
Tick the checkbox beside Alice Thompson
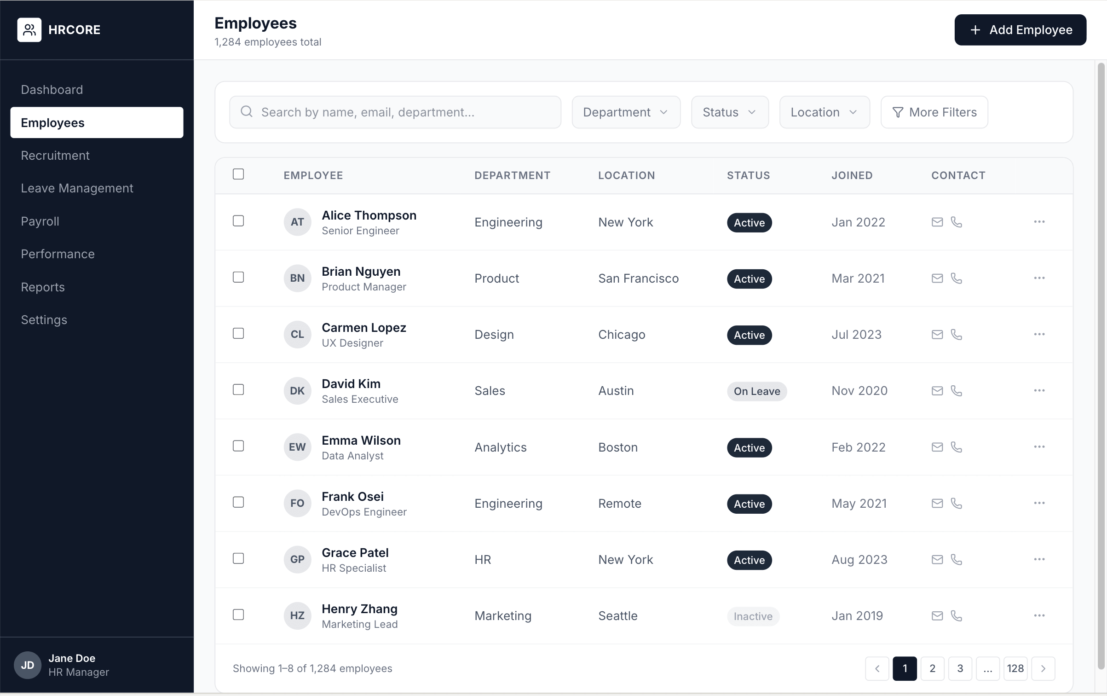click(238, 221)
